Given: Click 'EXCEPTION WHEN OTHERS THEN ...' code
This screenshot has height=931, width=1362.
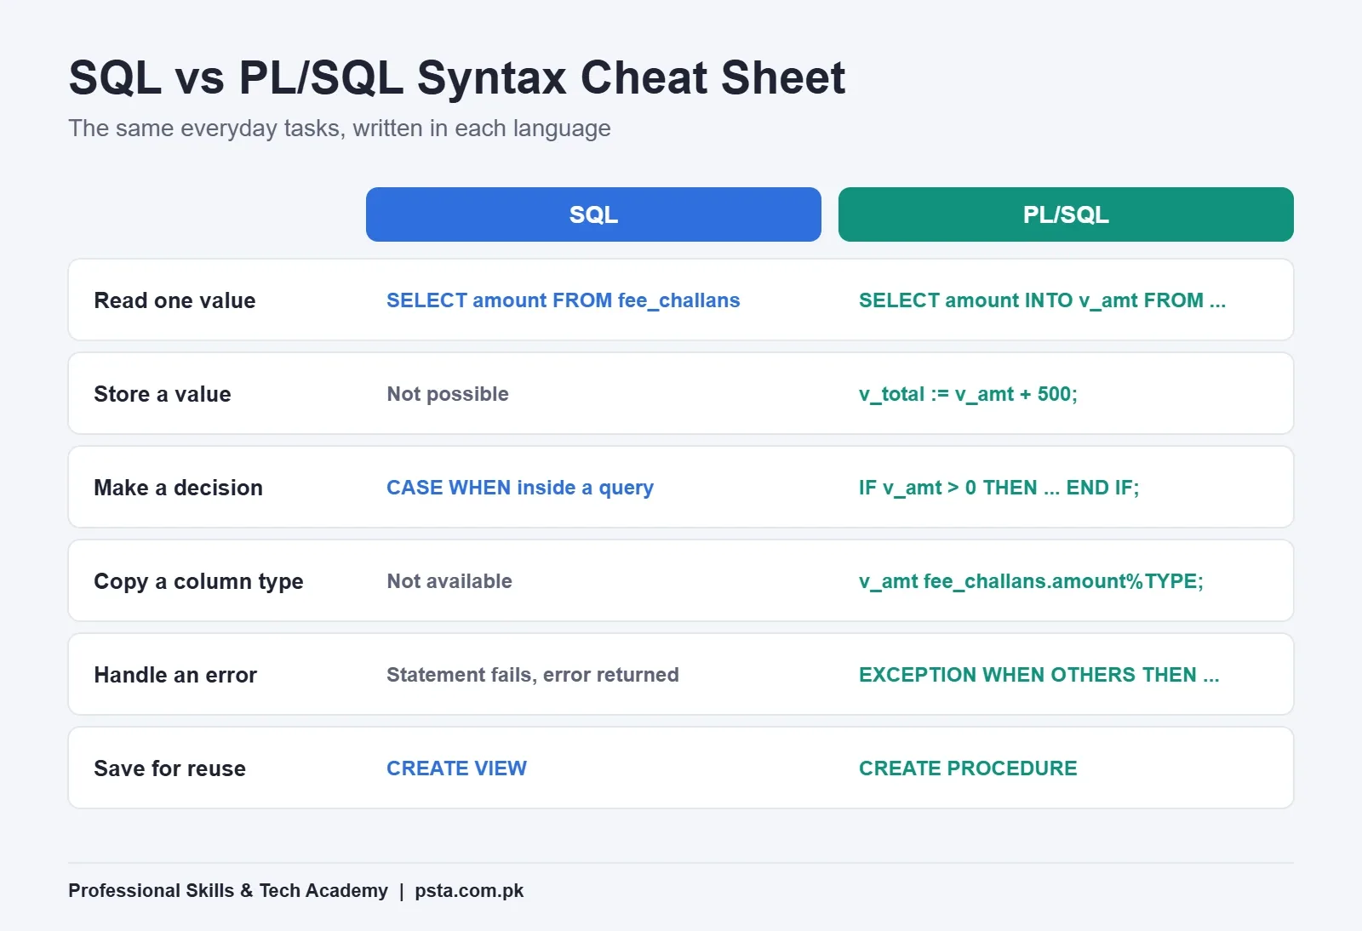Looking at the screenshot, I should click(1039, 675).
